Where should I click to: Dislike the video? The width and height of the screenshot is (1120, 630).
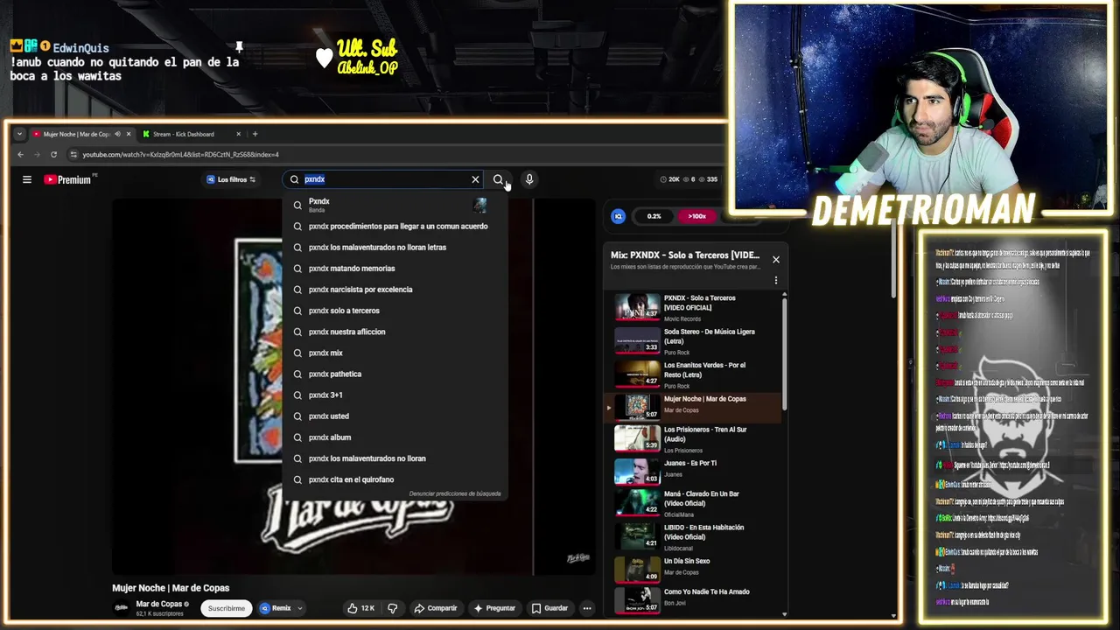tap(392, 608)
